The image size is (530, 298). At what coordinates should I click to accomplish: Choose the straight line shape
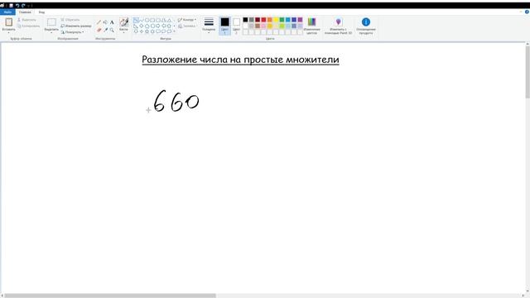tap(136, 20)
